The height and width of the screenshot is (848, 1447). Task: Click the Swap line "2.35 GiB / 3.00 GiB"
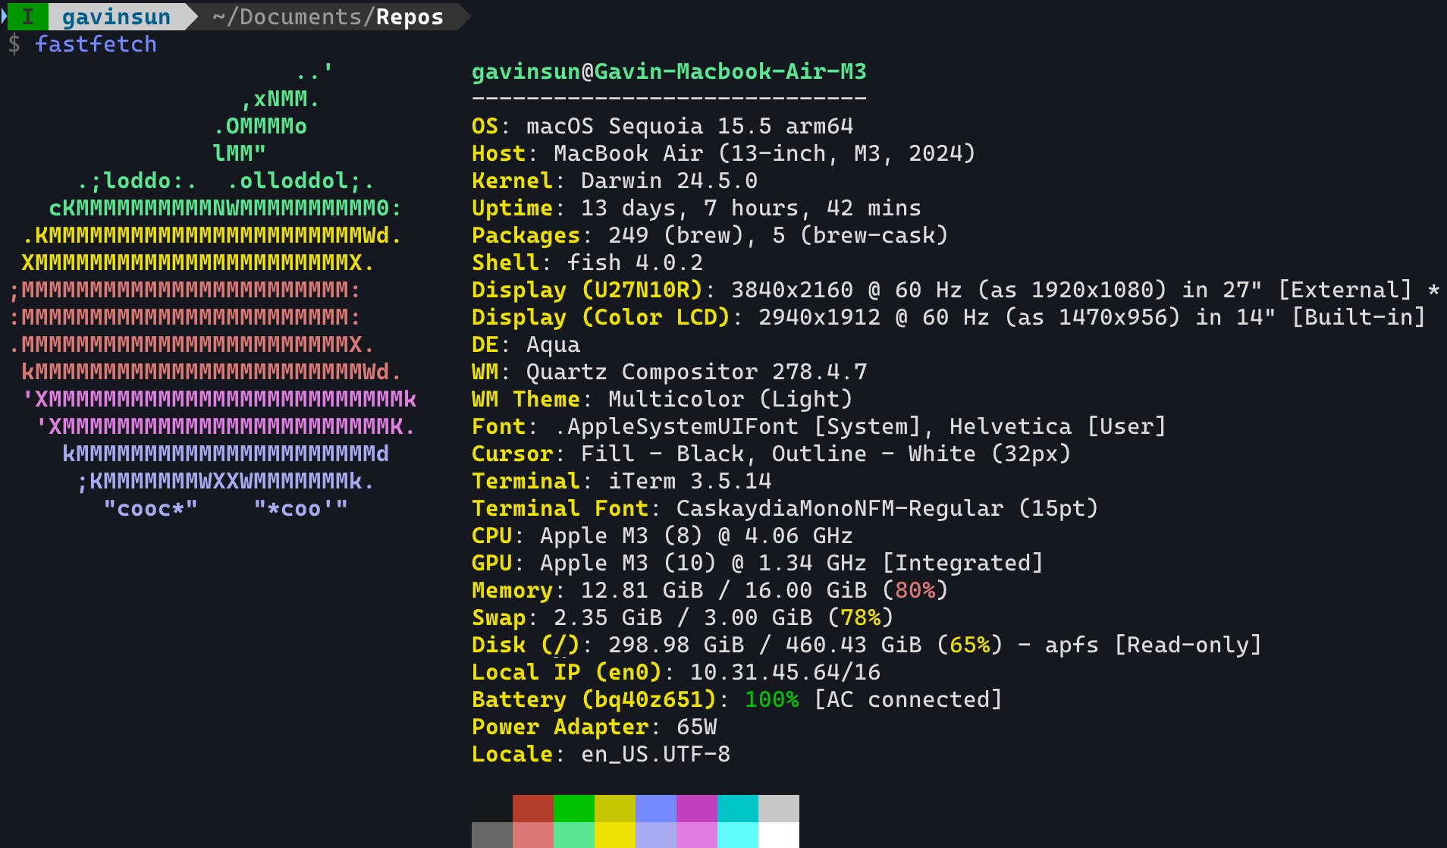(x=683, y=617)
